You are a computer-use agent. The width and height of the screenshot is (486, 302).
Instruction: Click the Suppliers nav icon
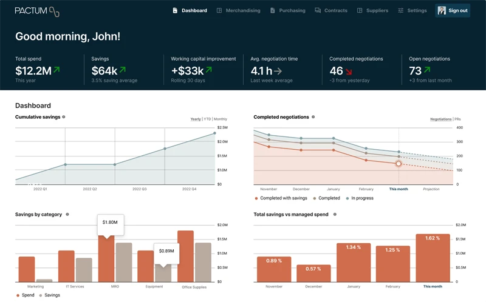pos(360,10)
